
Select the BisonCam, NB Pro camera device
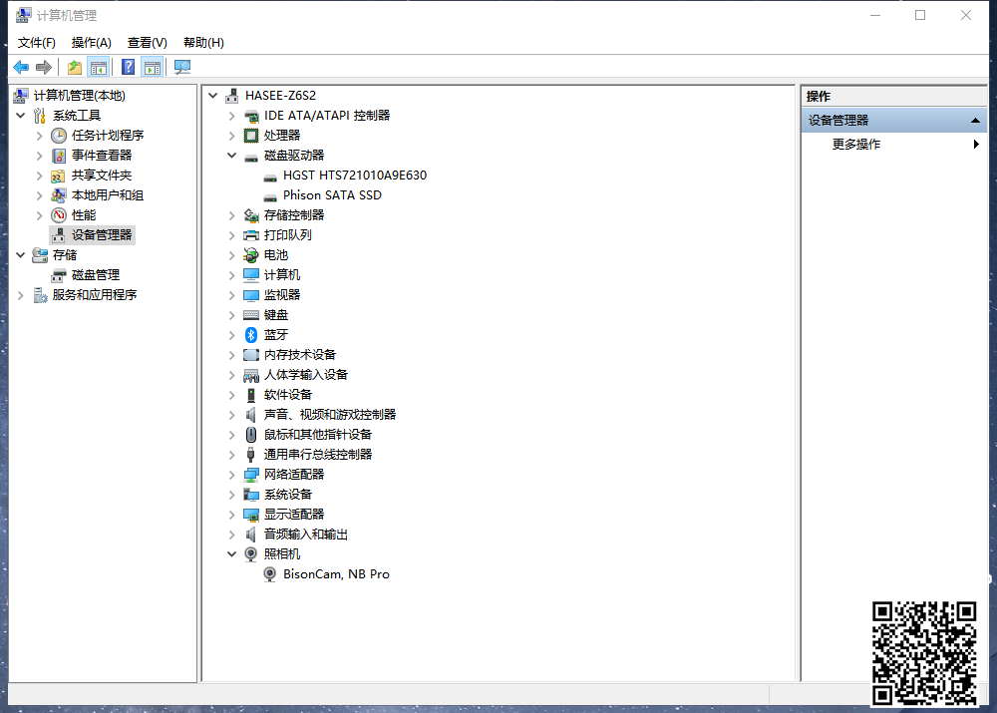[336, 574]
